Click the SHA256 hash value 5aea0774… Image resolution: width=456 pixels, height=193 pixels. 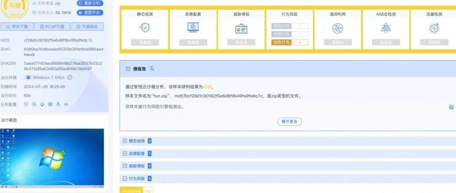point(63,66)
